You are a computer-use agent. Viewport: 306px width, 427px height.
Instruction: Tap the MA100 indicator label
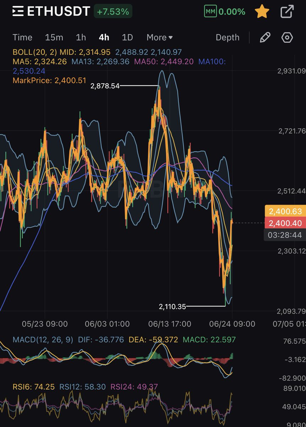(x=212, y=62)
